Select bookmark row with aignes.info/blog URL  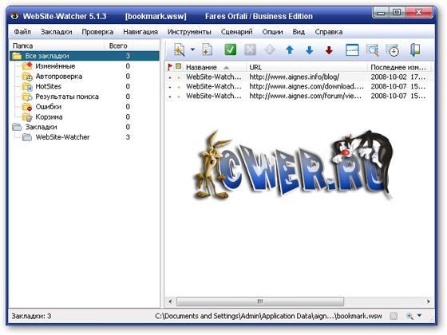(x=299, y=77)
